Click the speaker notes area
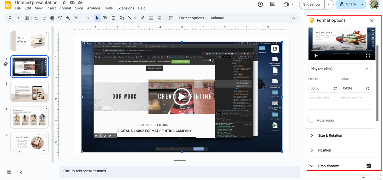Viewport: 383px width, 180px height. [x=180, y=171]
